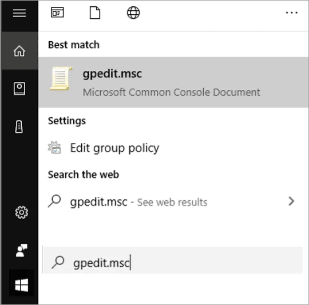
Task: Open the Notebook icon in sidebar
Action: tap(19, 89)
